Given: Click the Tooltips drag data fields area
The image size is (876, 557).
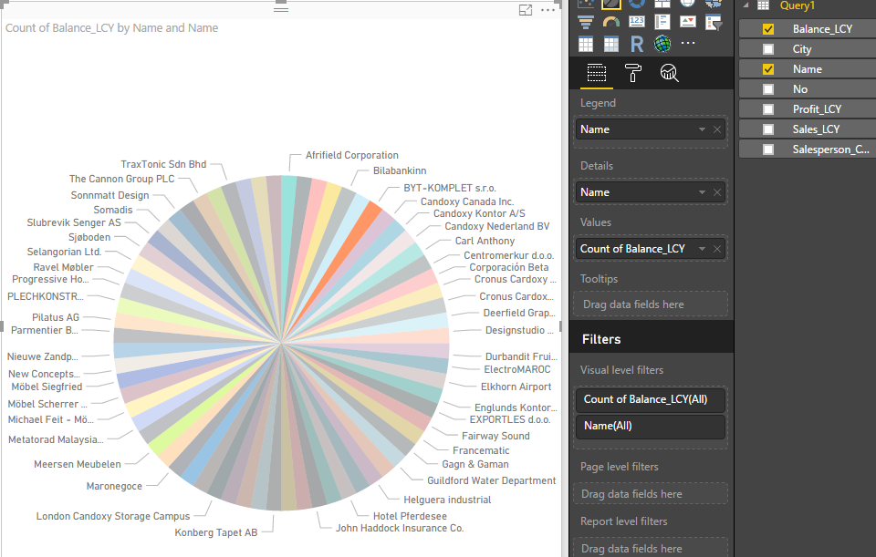Looking at the screenshot, I should (651, 304).
